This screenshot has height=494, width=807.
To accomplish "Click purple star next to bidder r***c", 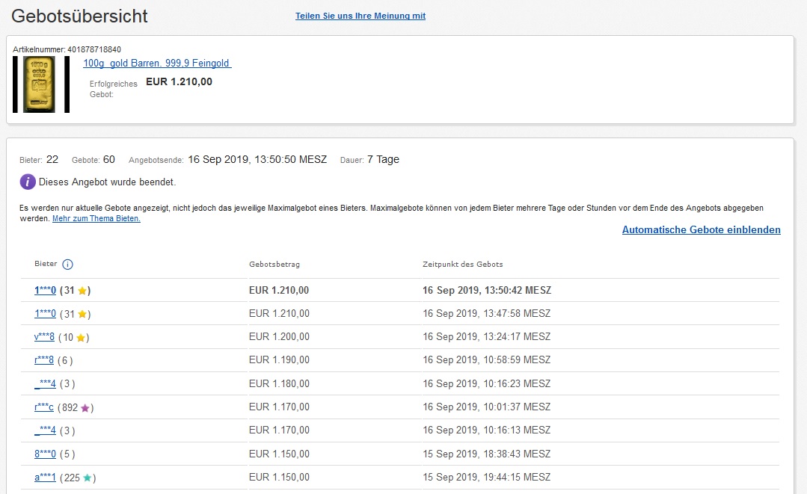I will pos(85,408).
